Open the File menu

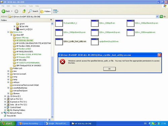coord(3,6)
